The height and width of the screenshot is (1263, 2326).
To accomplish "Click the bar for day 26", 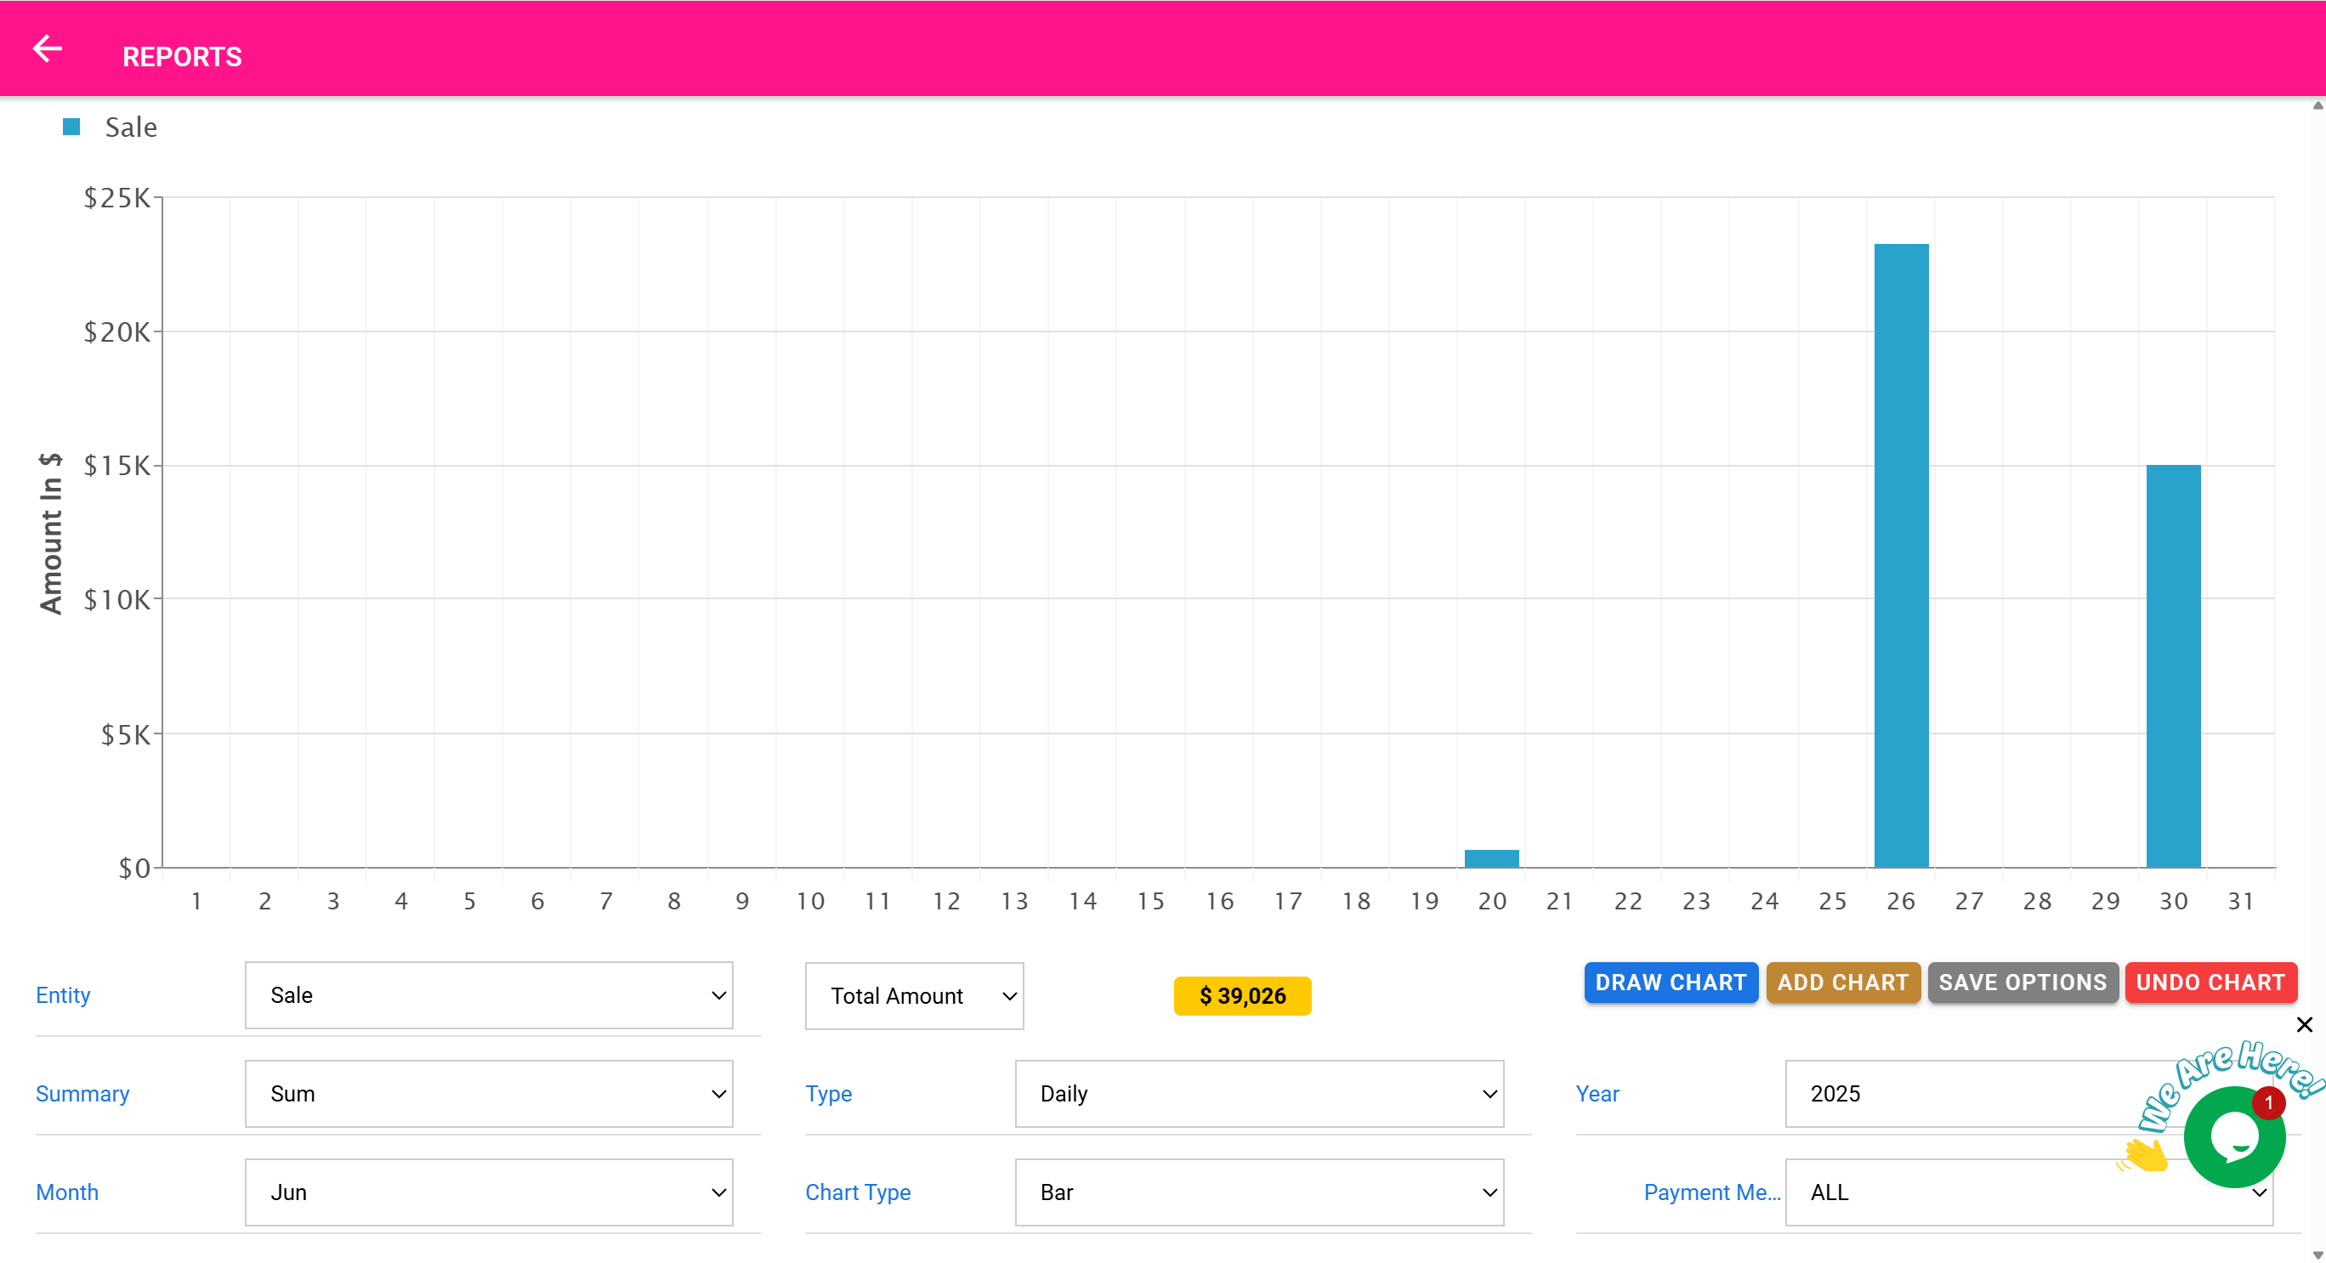I will tap(1901, 555).
